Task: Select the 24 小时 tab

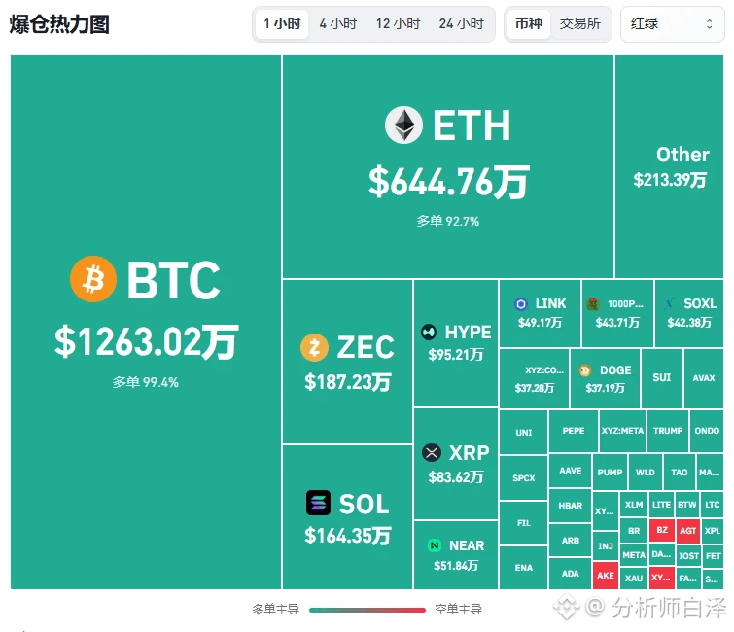Action: pos(461,24)
